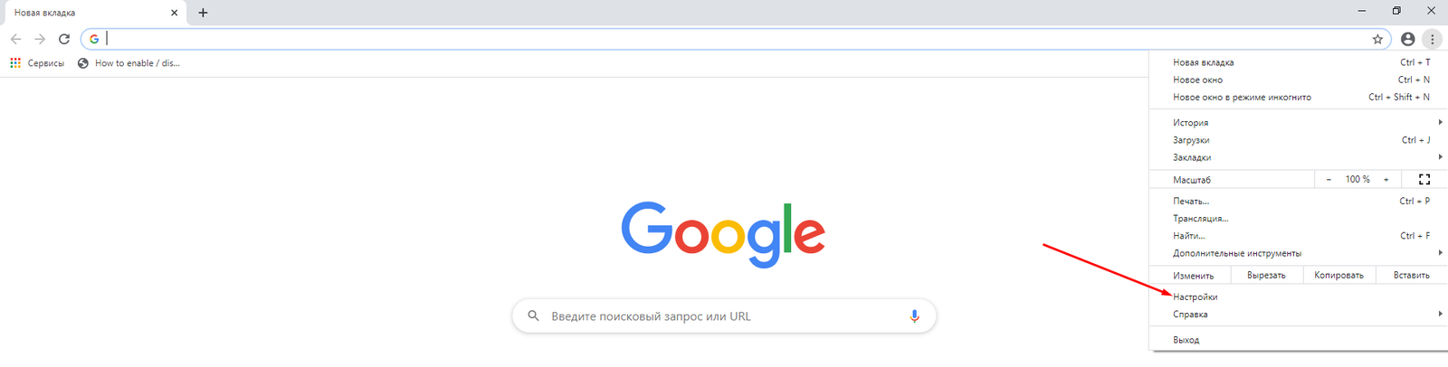Image resolution: width=1448 pixels, height=367 pixels.
Task: Start voice search with microphone icon
Action: pos(914,316)
